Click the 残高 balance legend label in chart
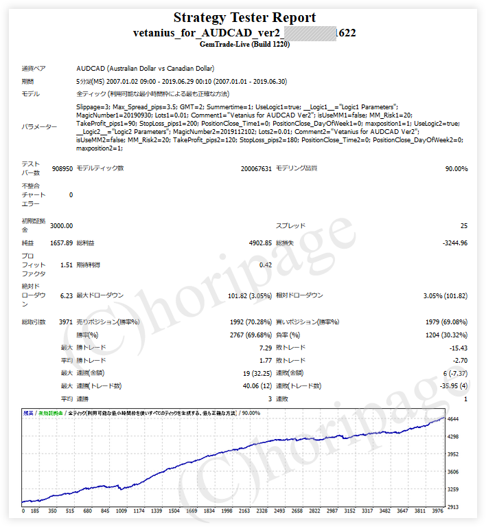Screen dimensions: 486x527 (x=28, y=413)
